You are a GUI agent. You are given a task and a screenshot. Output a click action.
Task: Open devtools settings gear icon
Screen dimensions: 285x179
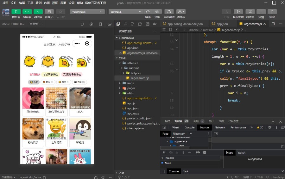click(270, 127)
